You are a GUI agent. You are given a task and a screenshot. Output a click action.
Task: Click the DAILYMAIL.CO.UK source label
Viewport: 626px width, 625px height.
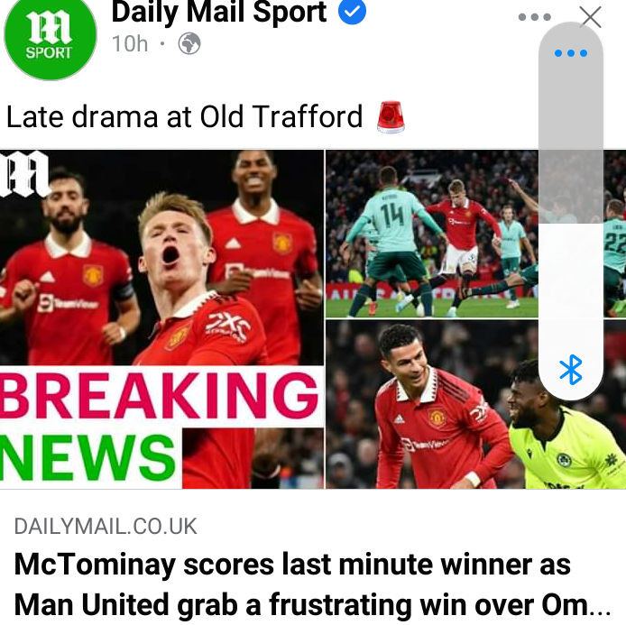click(x=106, y=527)
